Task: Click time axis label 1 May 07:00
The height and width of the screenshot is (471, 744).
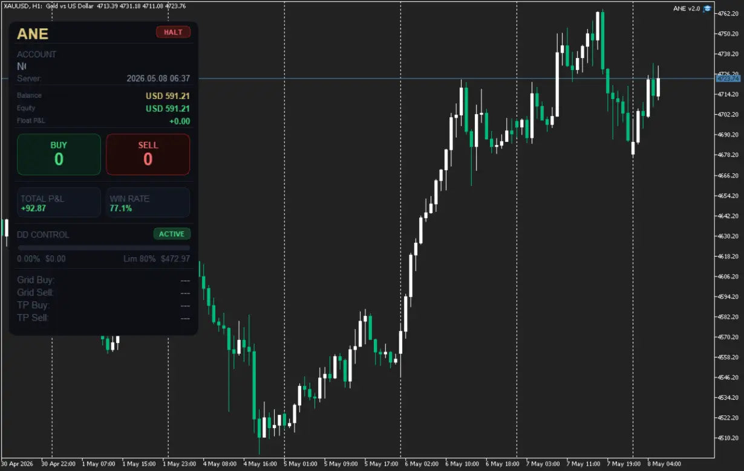Action: coord(98,464)
